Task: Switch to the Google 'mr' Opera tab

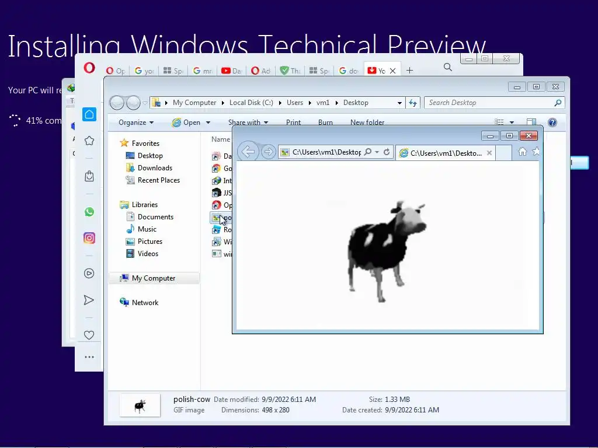Action: pos(203,71)
